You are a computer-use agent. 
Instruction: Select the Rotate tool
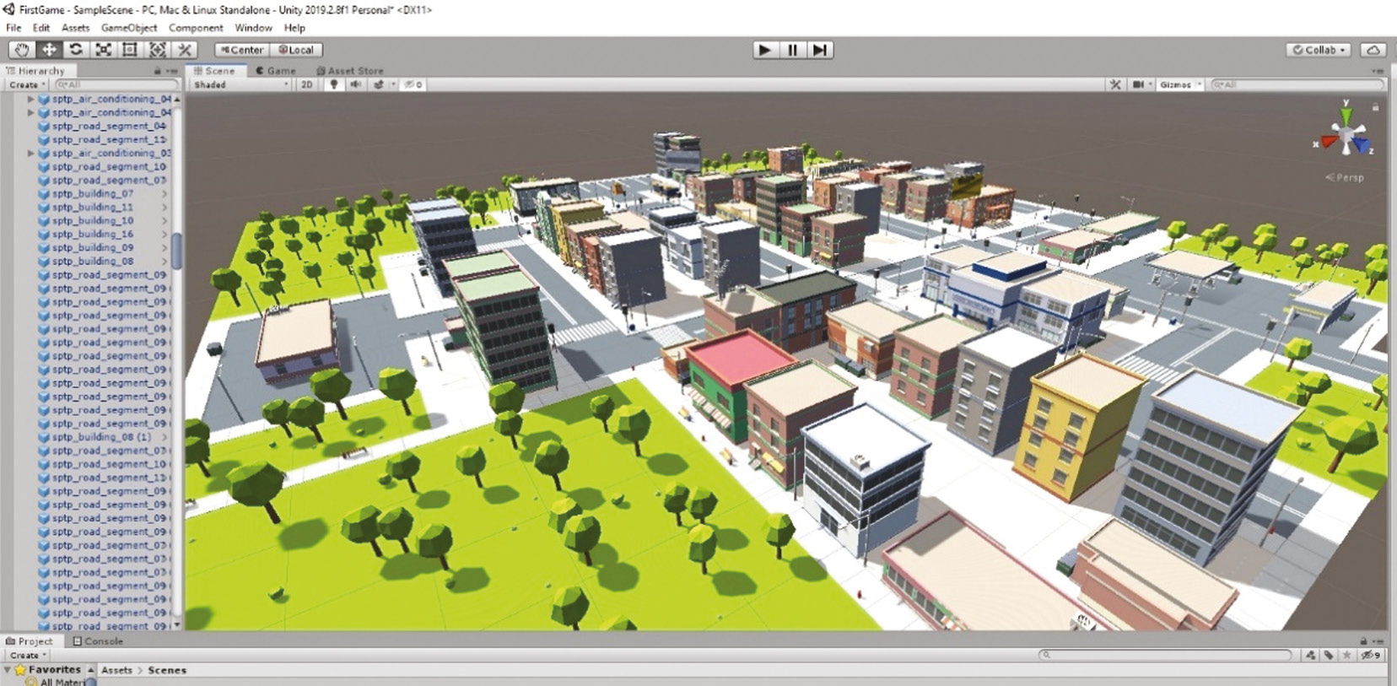[76, 50]
